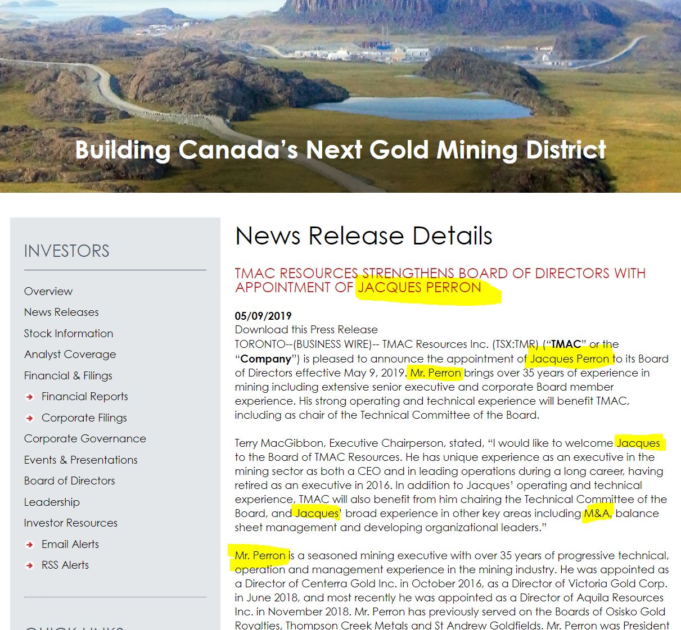Open the Stock Information page

(x=69, y=333)
